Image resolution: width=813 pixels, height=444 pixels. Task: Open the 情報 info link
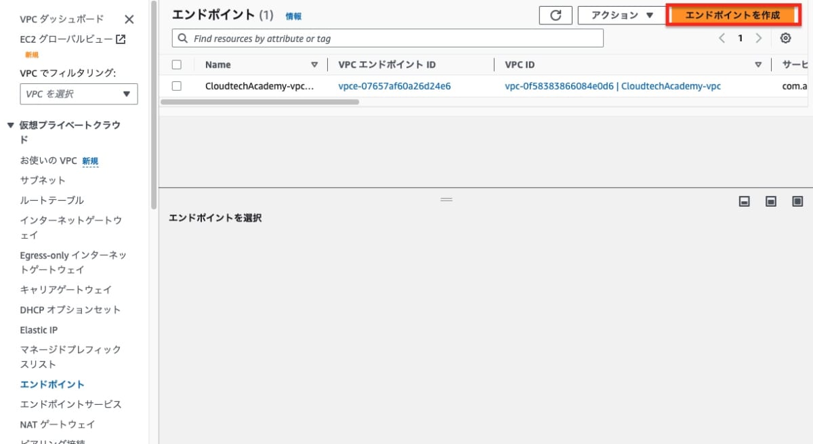click(293, 16)
